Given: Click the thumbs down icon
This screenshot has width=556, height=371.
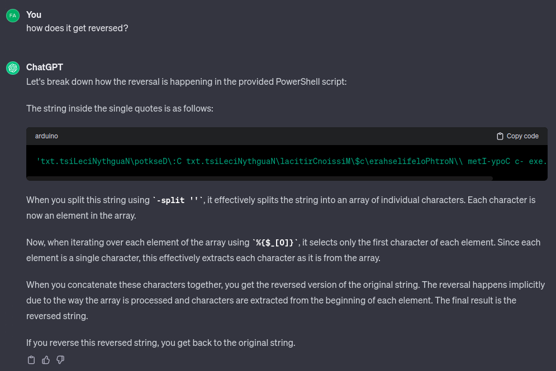Looking at the screenshot, I should coord(60,360).
